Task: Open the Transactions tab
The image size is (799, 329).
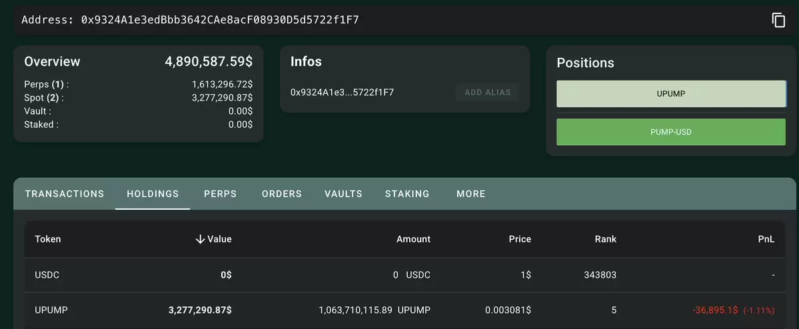Action: click(x=65, y=194)
